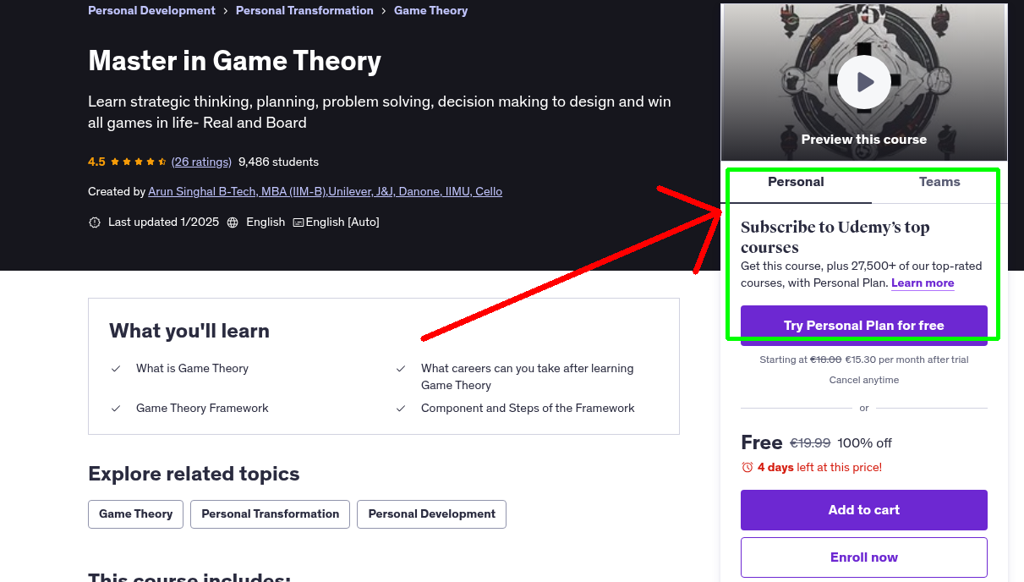The width and height of the screenshot is (1024, 582).
Task: Click the 9,486 students text
Action: click(x=278, y=162)
